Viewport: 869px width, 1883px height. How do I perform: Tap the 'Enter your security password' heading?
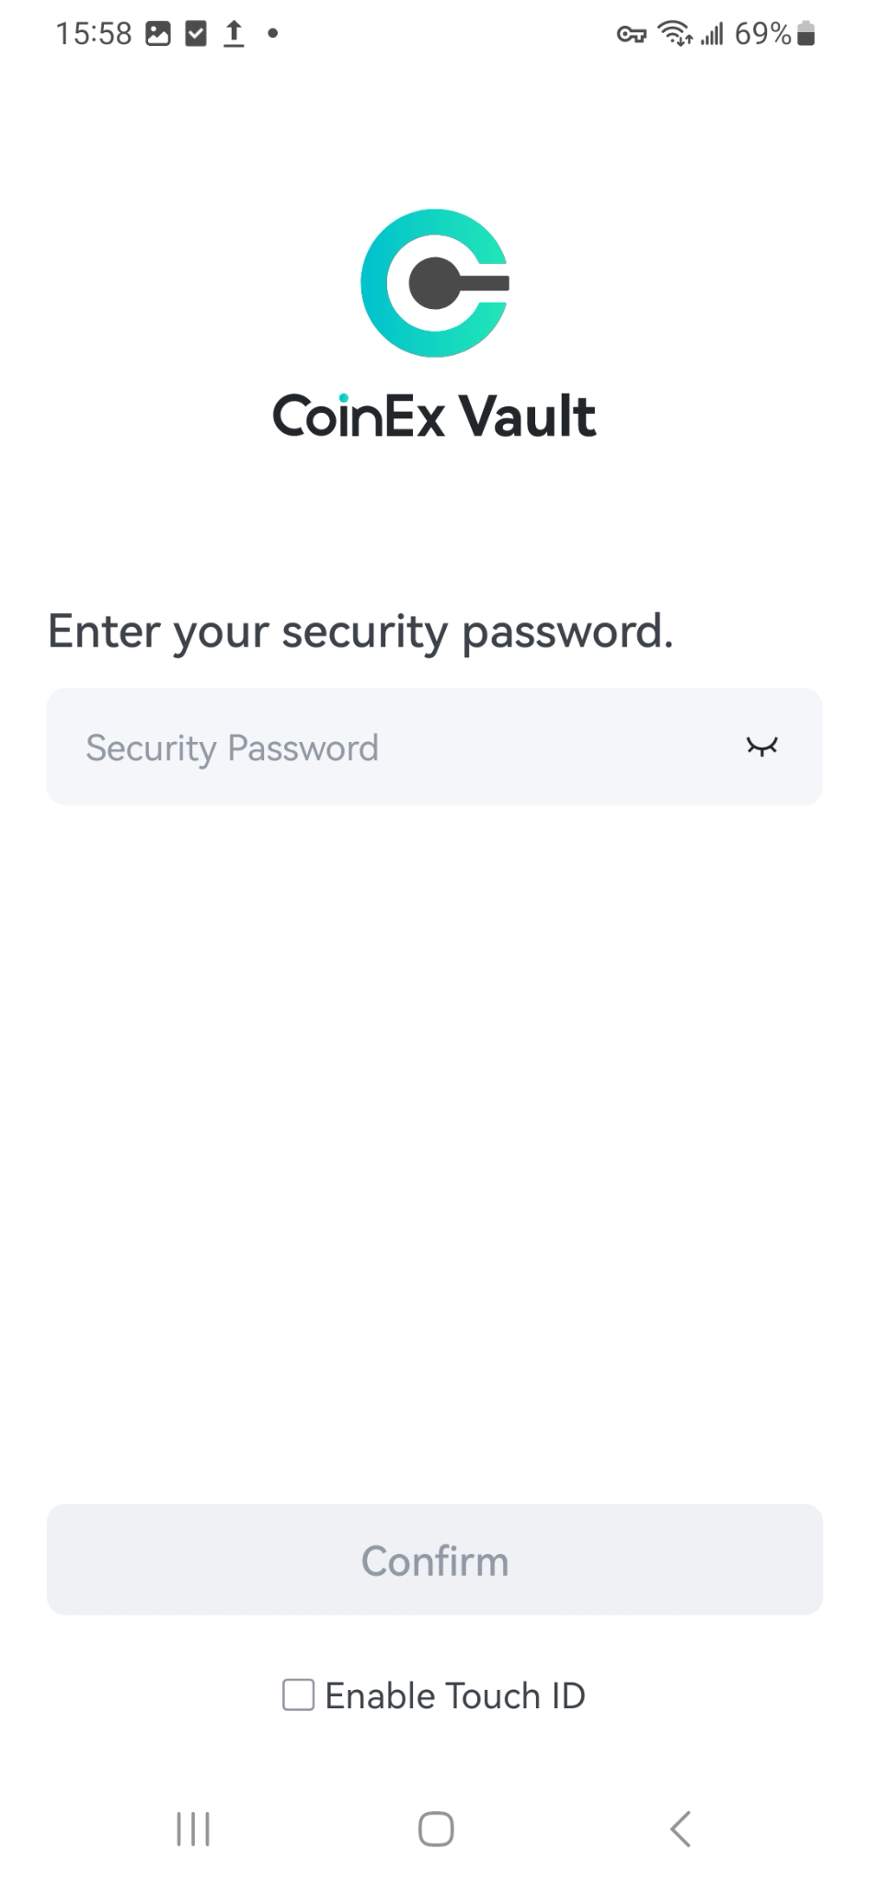[x=360, y=633]
